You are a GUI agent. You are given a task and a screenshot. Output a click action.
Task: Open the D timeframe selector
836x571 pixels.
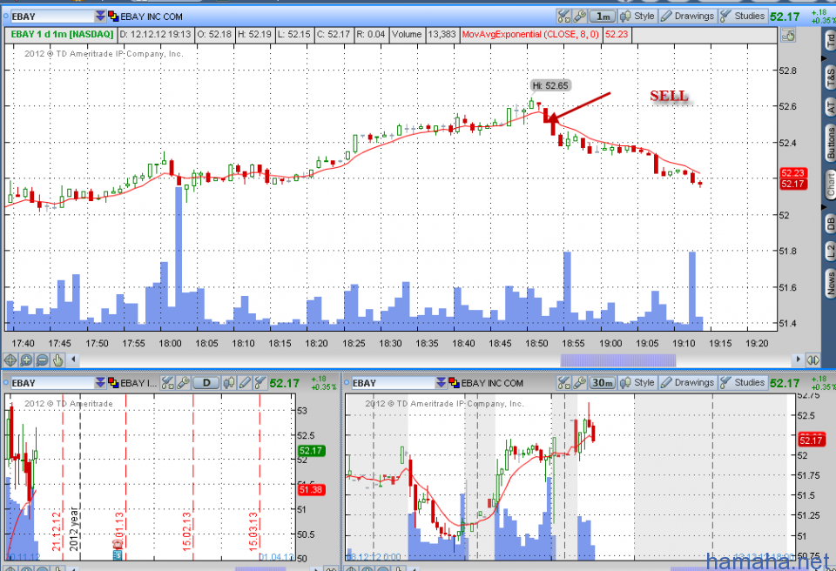pyautogui.click(x=206, y=383)
